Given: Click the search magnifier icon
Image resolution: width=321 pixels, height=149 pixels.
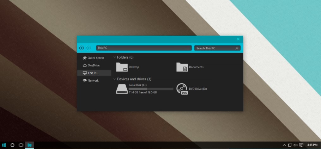Looking at the screenshot, I should coord(237,48).
